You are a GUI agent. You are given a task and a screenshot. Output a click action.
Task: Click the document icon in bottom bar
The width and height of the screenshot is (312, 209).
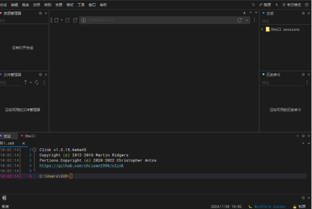(x=4, y=197)
